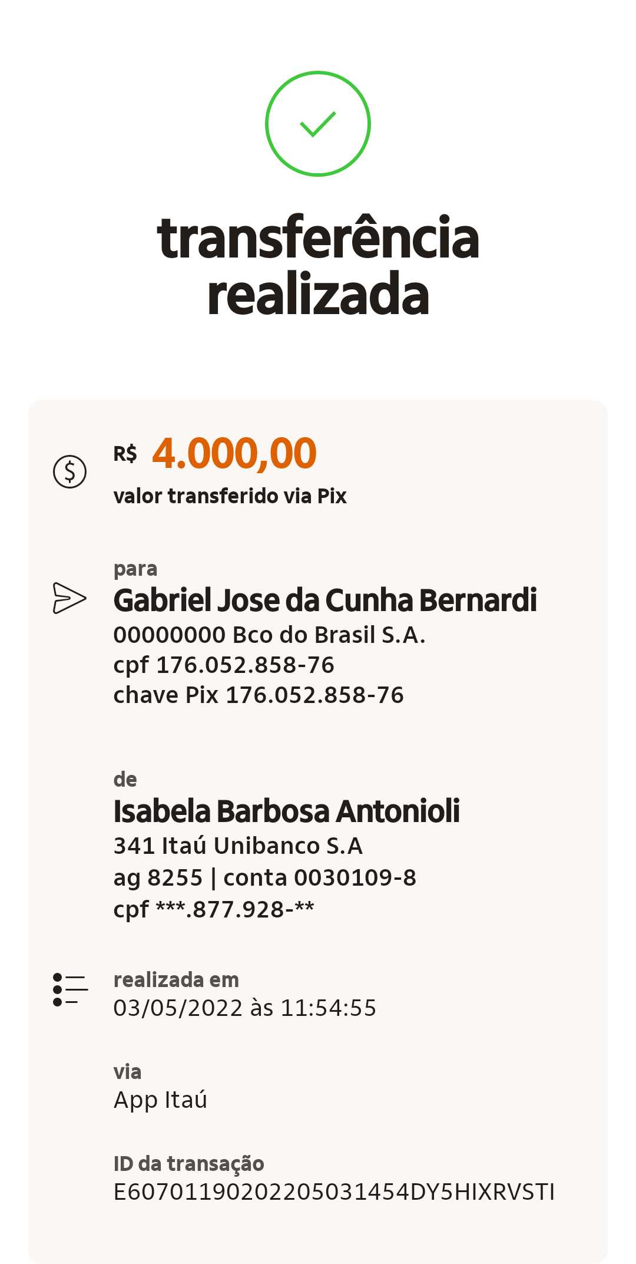Select the agency and conta 0030109-8 line
This screenshot has height=1264, width=636.
(264, 878)
